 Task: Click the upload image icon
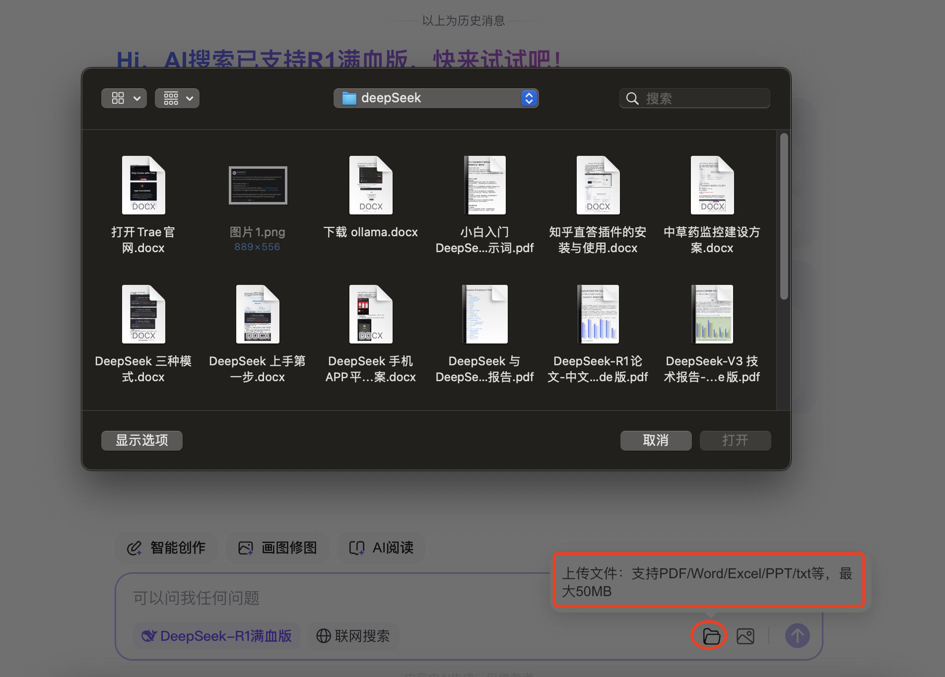(x=745, y=636)
